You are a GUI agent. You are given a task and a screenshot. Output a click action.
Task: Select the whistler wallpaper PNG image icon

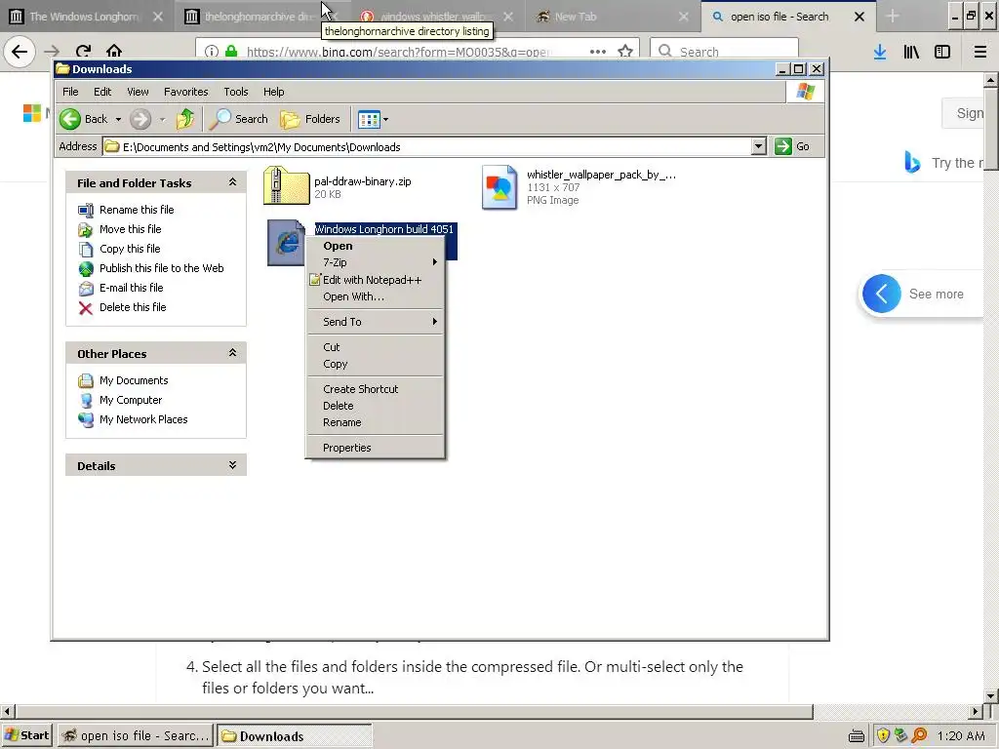click(x=499, y=186)
